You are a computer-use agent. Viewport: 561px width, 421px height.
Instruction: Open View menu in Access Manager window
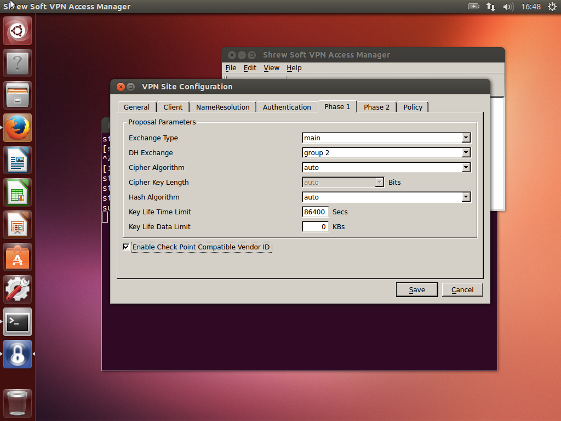271,67
